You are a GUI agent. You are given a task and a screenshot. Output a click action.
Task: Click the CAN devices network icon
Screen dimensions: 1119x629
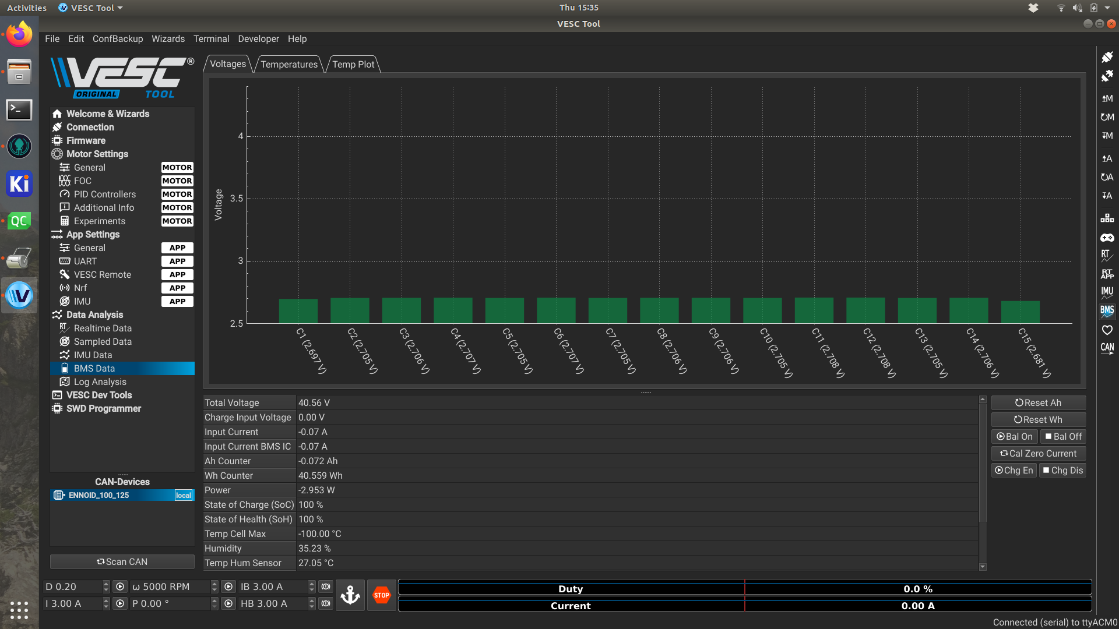[x=1107, y=218]
